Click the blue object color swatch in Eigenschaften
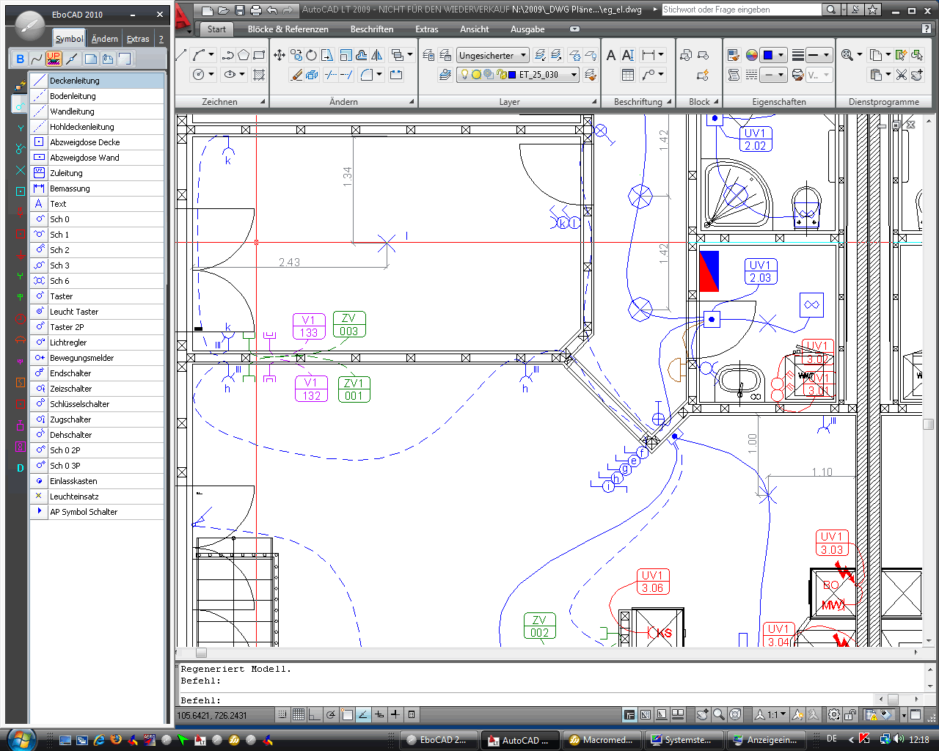The width and height of the screenshot is (939, 751). (768, 56)
